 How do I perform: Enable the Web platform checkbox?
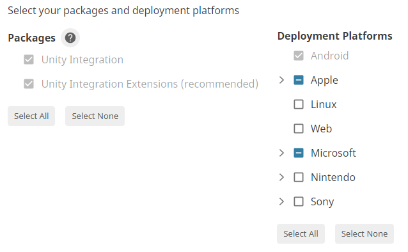(x=299, y=129)
